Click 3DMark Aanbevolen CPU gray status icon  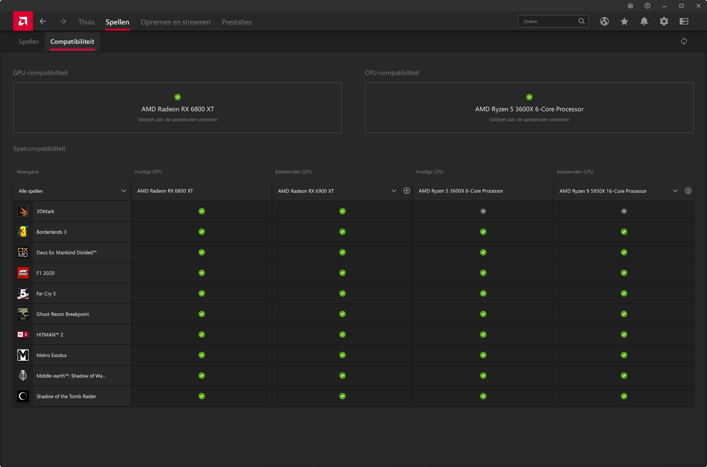click(x=624, y=211)
